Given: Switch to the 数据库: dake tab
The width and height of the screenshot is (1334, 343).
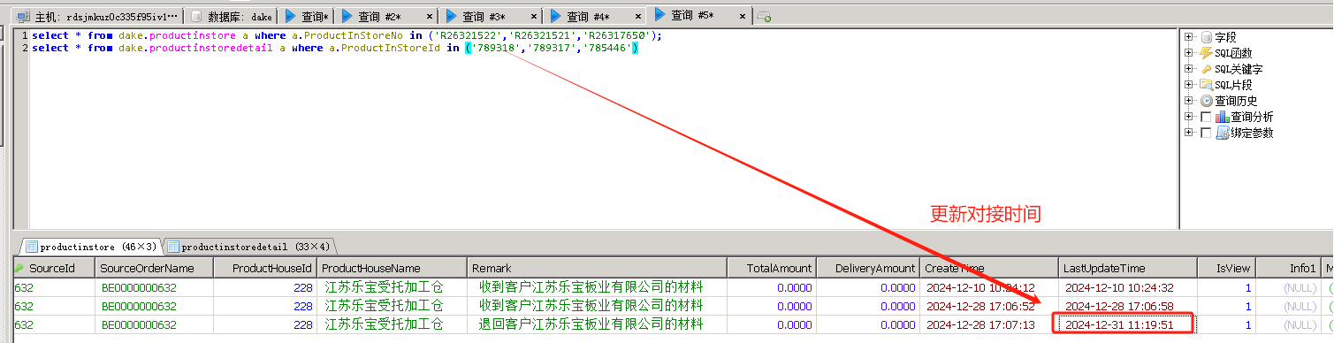Looking at the screenshot, I should 231,17.
